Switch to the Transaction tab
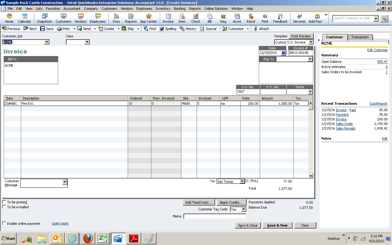The image size is (392, 245). tap(360, 37)
